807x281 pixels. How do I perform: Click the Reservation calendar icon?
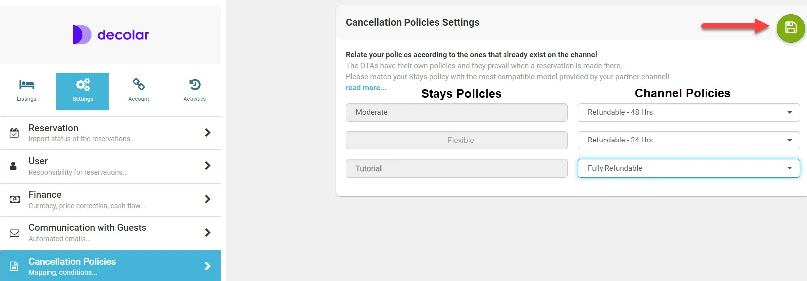point(15,133)
